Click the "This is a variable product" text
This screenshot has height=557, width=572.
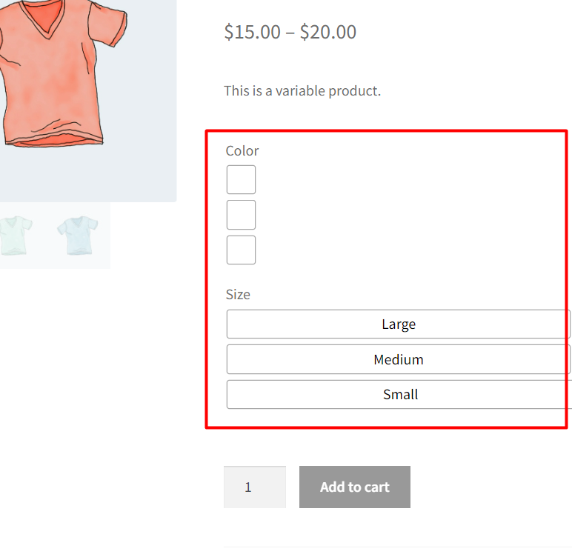(302, 92)
